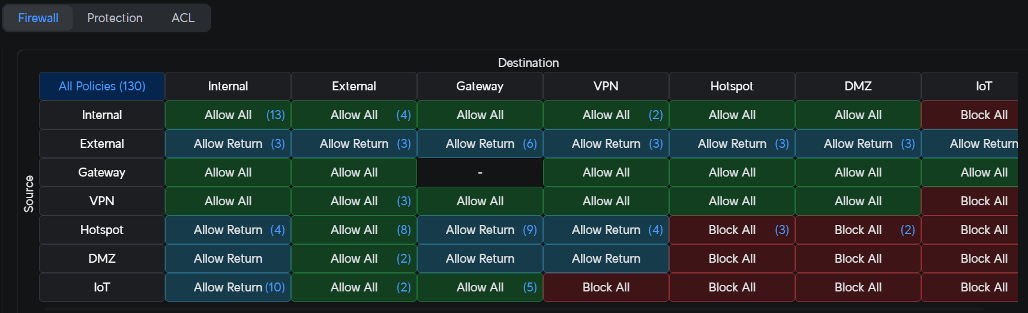Image resolution: width=1028 pixels, height=313 pixels.
Task: Select Internal to VPN Allow All cell
Action: point(606,115)
